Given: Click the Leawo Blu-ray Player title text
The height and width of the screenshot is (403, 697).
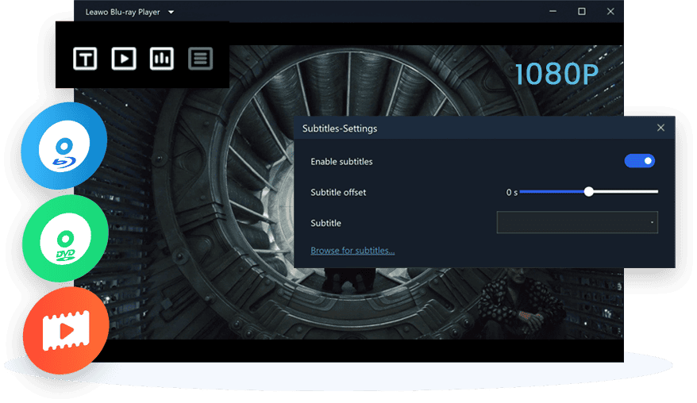Looking at the screenshot, I should point(122,13).
